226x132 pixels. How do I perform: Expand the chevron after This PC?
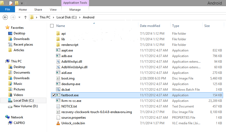click(53, 17)
